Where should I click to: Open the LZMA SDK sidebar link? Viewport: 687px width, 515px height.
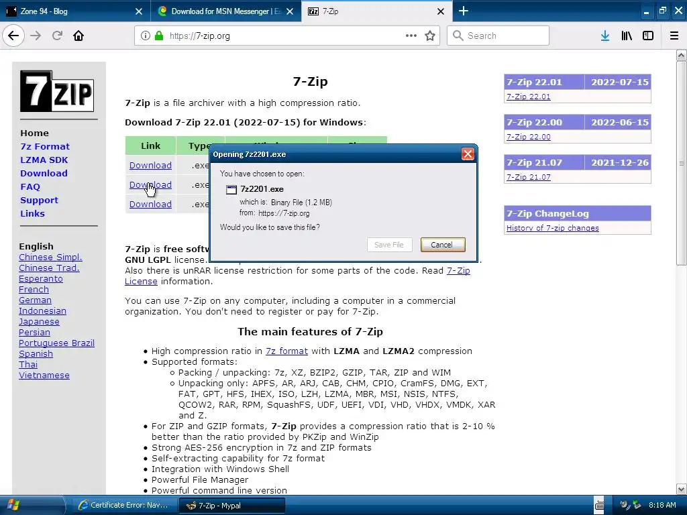[x=44, y=160]
